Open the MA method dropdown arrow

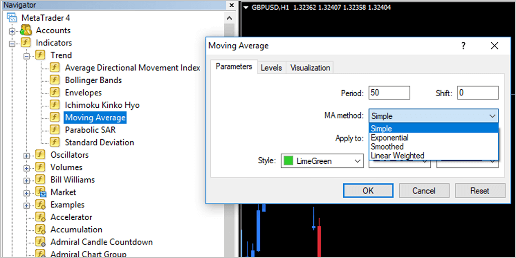tap(492, 116)
